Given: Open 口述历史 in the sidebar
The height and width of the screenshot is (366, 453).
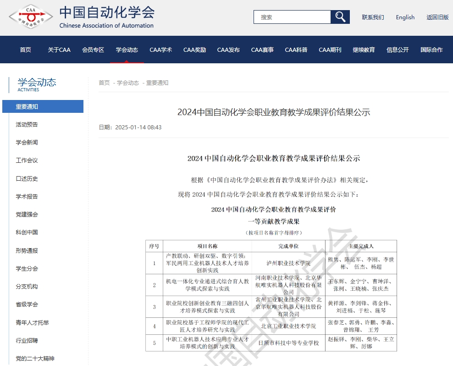Looking at the screenshot, I should (27, 179).
